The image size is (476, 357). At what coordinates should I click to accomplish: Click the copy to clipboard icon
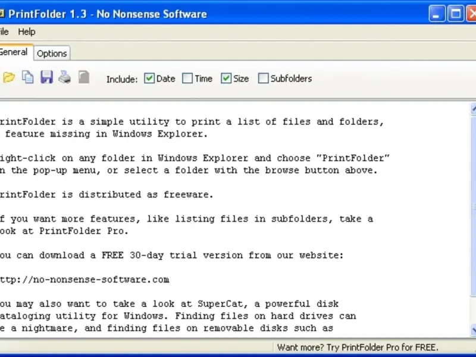click(x=28, y=77)
